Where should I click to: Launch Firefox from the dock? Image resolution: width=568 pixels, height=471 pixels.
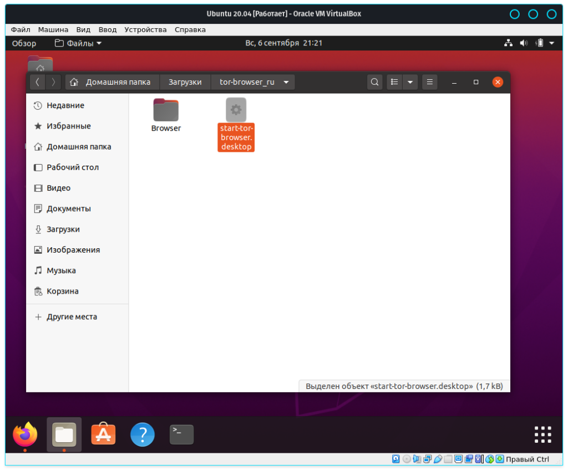click(x=25, y=434)
